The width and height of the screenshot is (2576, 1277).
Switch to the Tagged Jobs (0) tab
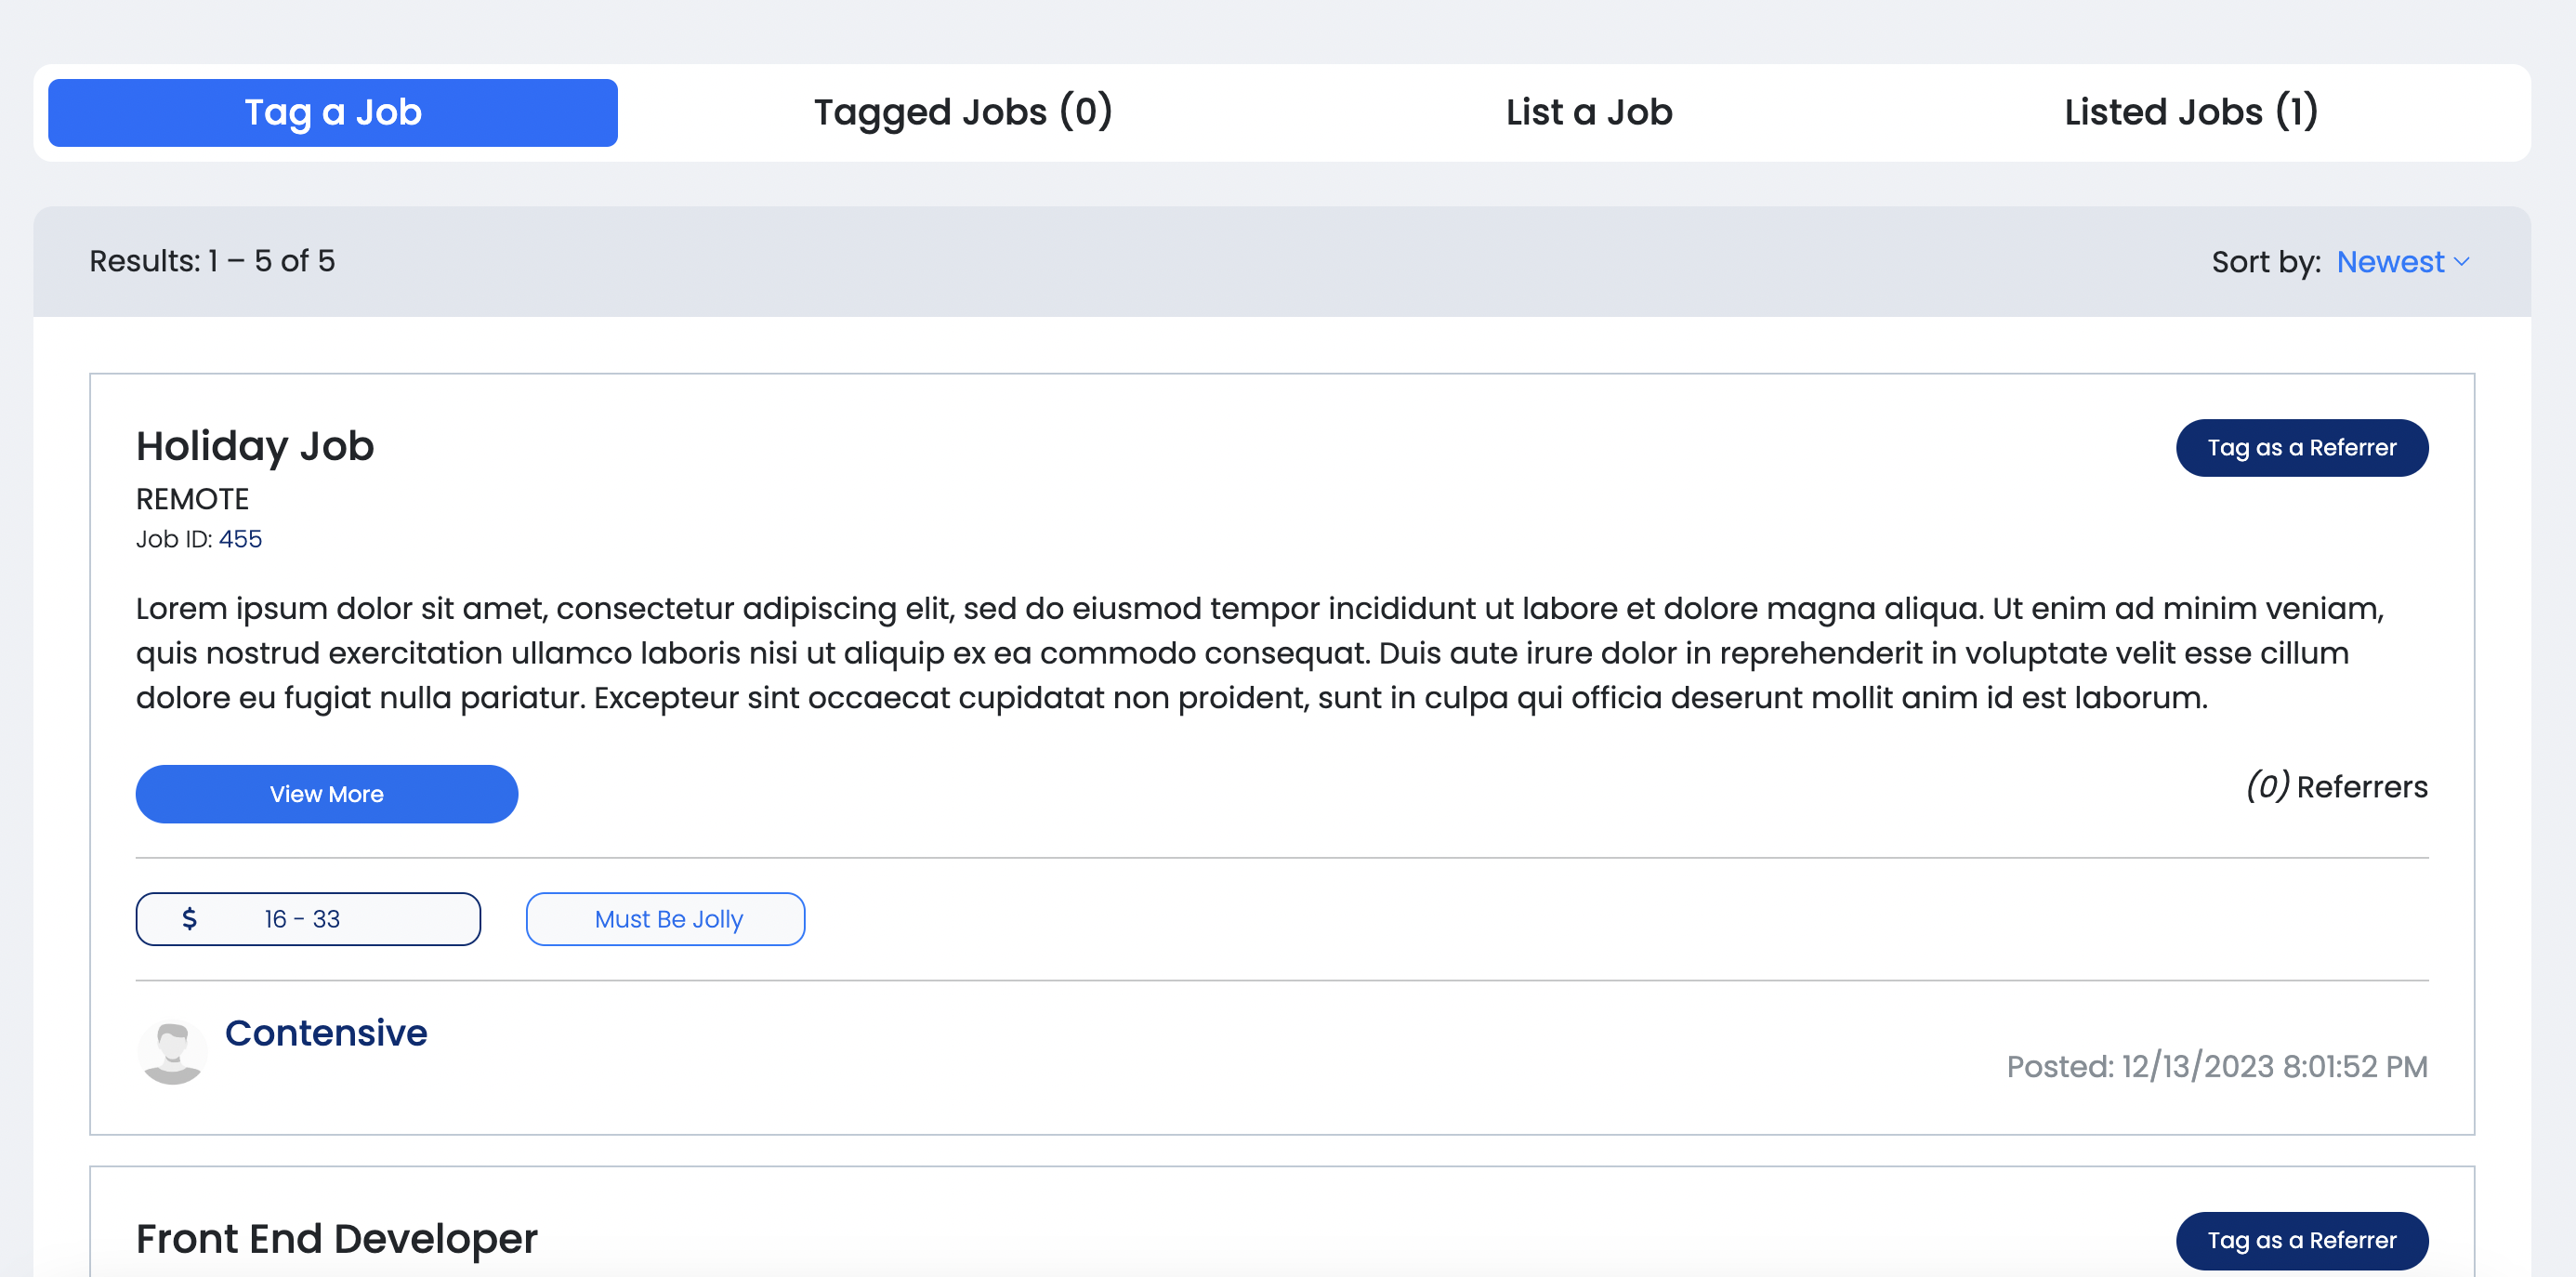pos(963,113)
